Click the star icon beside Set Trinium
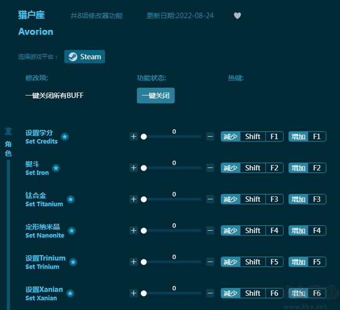Viewport: 340px width, 310px height. coord(73,262)
